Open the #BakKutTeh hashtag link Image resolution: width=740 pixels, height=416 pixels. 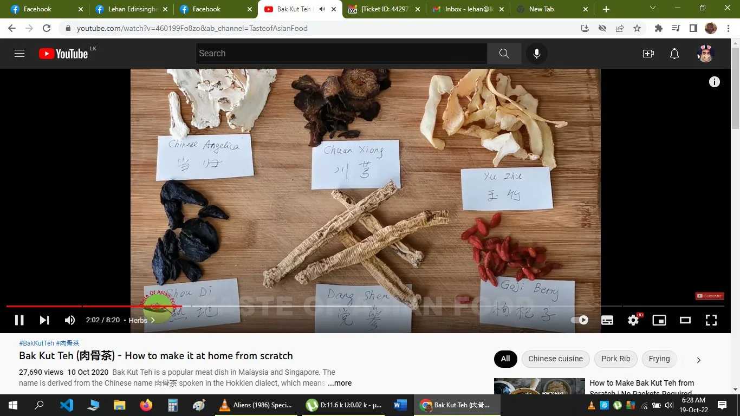pos(36,343)
